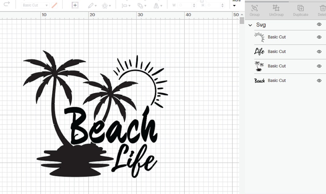Select the Beach text layer
The image size is (326, 194).
pos(277,80)
